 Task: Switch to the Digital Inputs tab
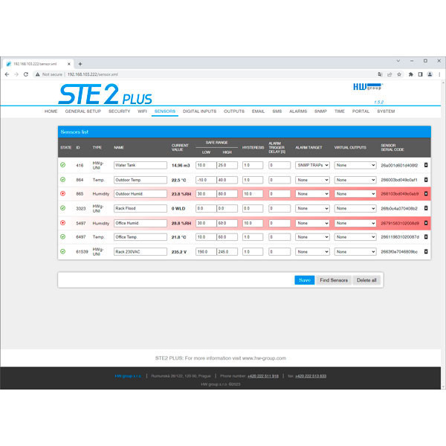(x=200, y=111)
